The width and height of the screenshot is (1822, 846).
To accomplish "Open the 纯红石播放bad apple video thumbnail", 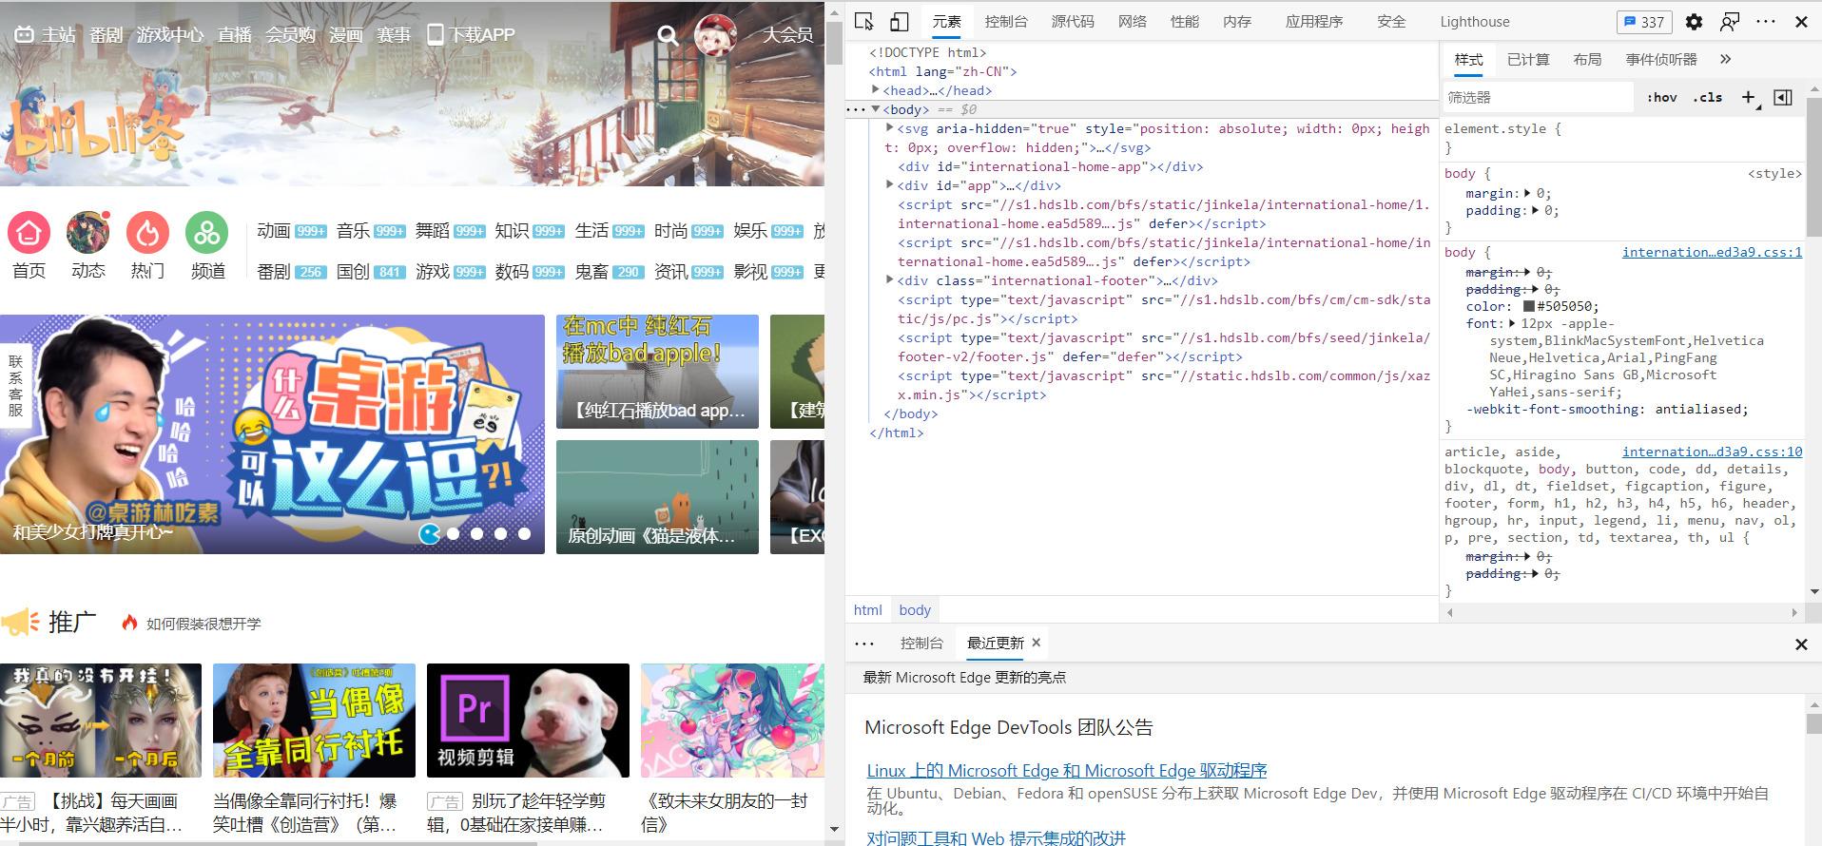I will tap(657, 372).
